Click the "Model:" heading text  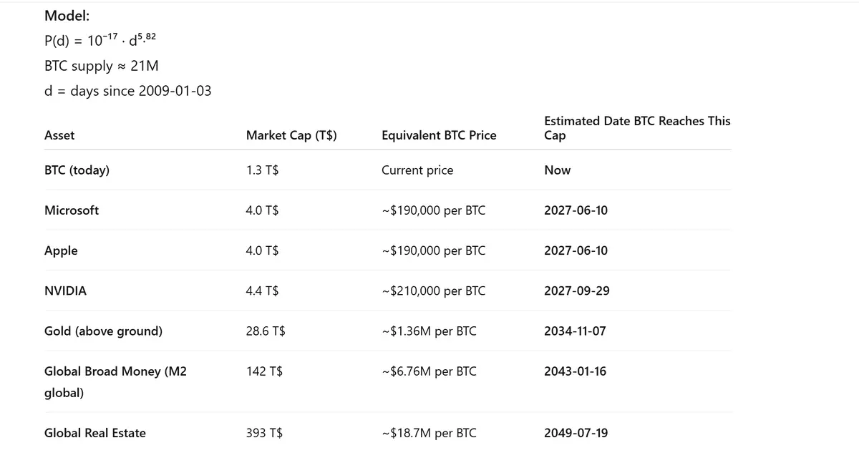click(67, 16)
